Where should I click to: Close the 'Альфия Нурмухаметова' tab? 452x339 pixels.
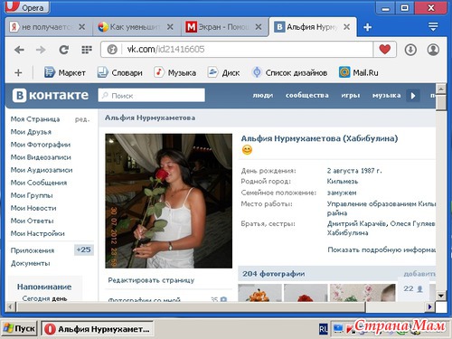(346, 27)
